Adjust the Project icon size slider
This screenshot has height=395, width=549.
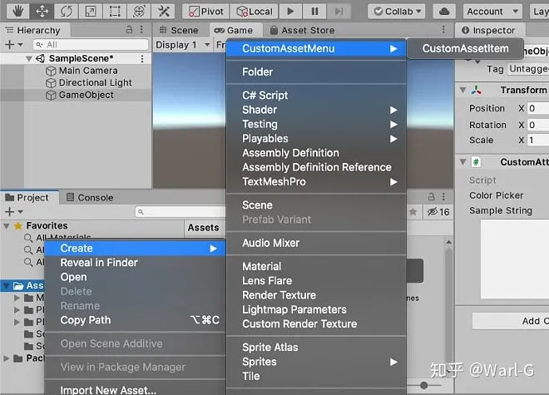click(424, 386)
